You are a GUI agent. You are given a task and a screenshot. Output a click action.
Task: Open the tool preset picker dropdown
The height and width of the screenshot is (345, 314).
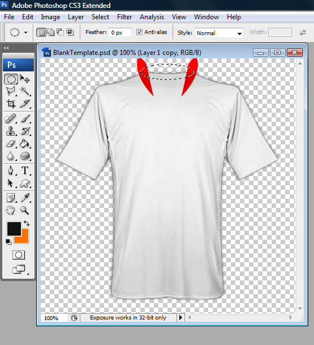click(25, 32)
